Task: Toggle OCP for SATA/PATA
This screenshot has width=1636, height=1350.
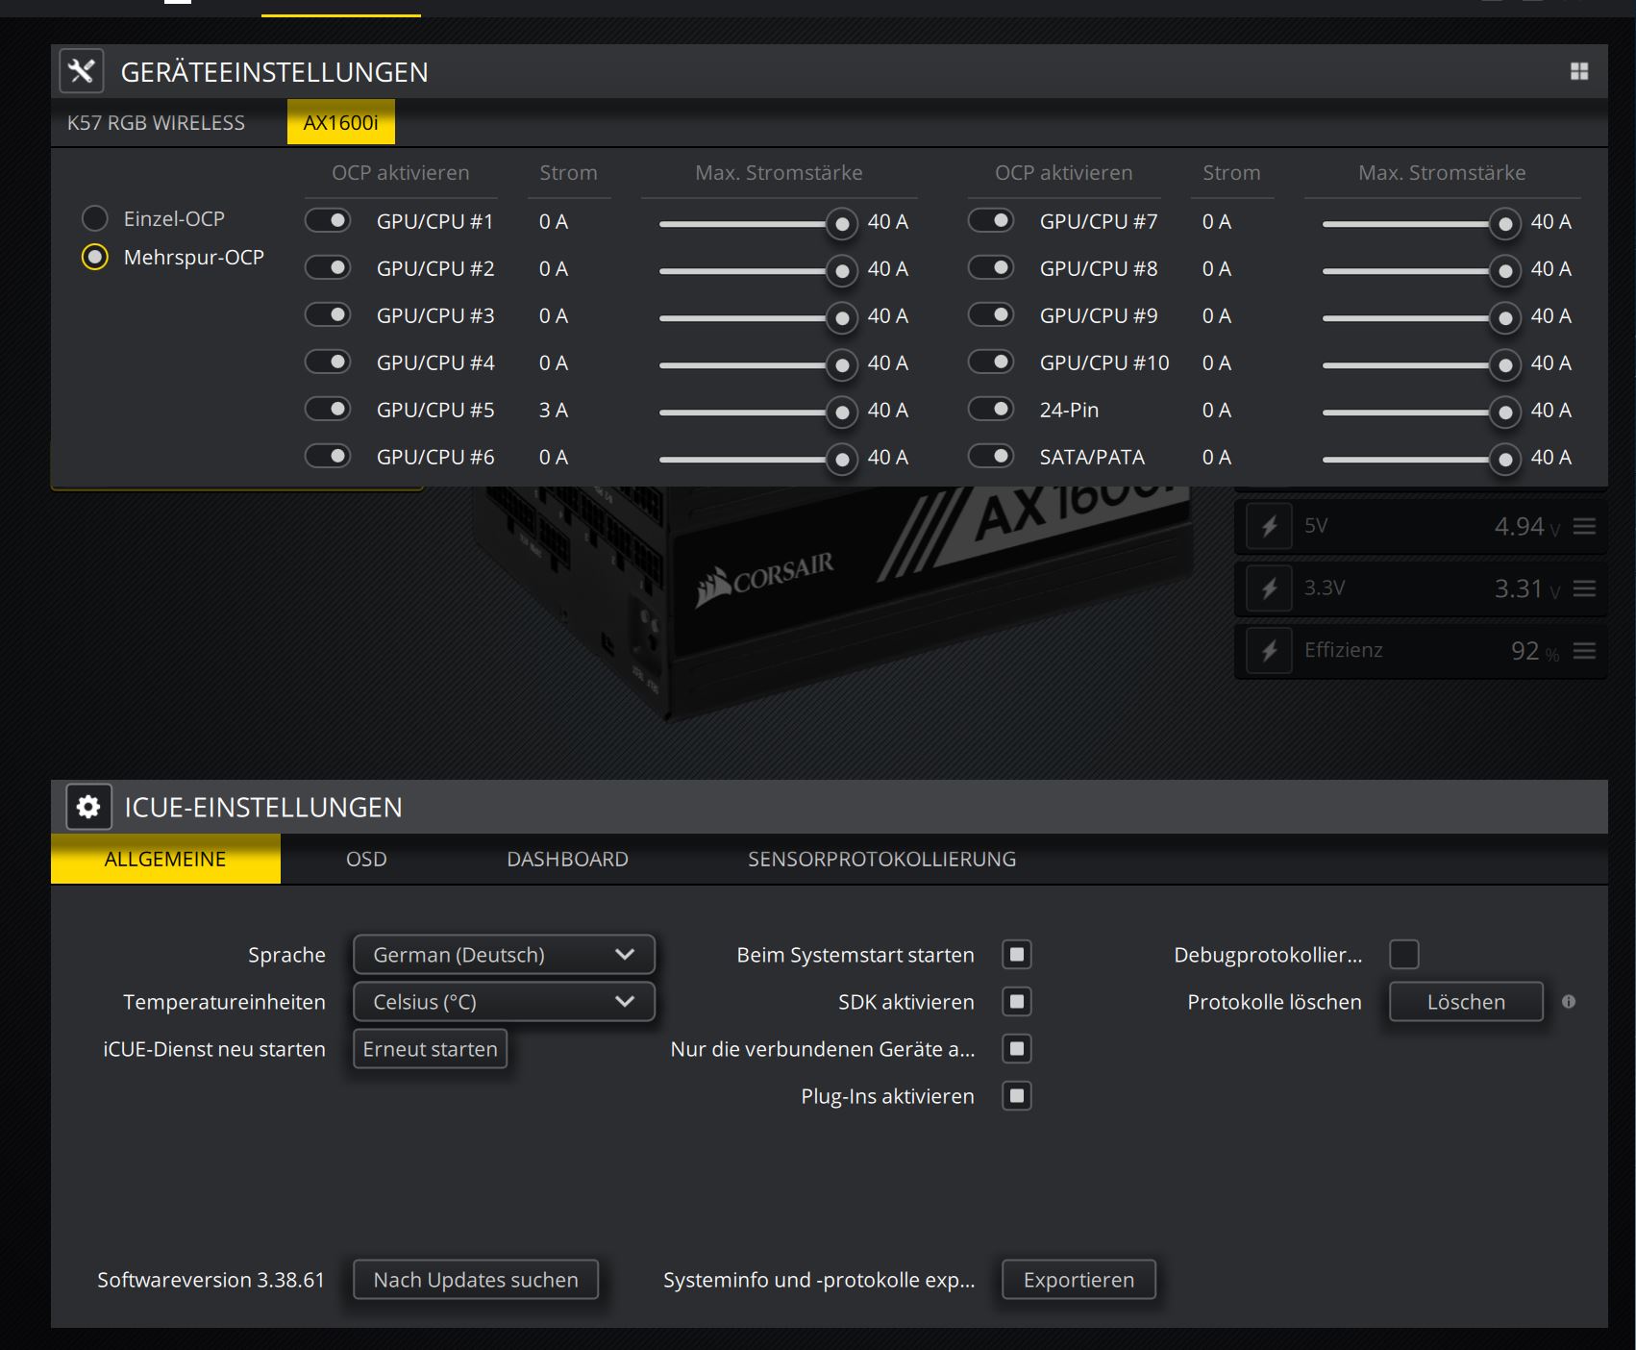Action: click(x=991, y=456)
